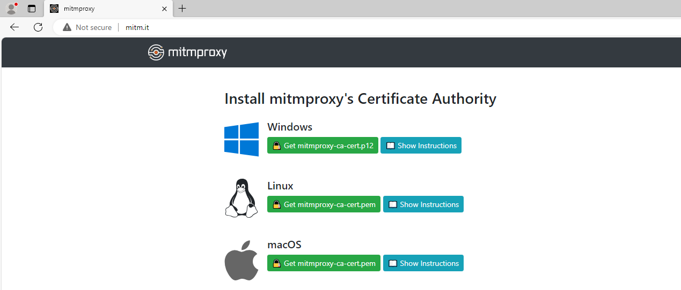Click the Apple macOS logo icon
681x290 pixels.
(241, 260)
